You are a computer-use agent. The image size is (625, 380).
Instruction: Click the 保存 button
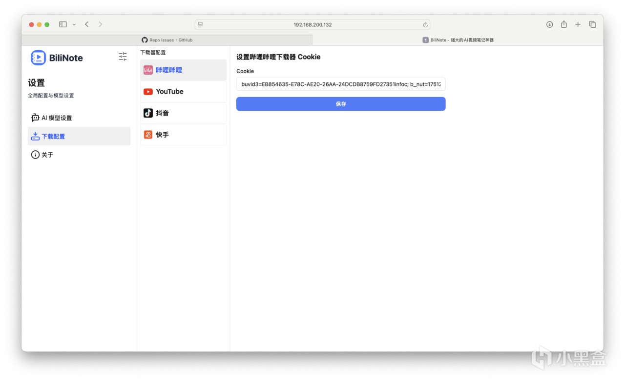[341, 104]
